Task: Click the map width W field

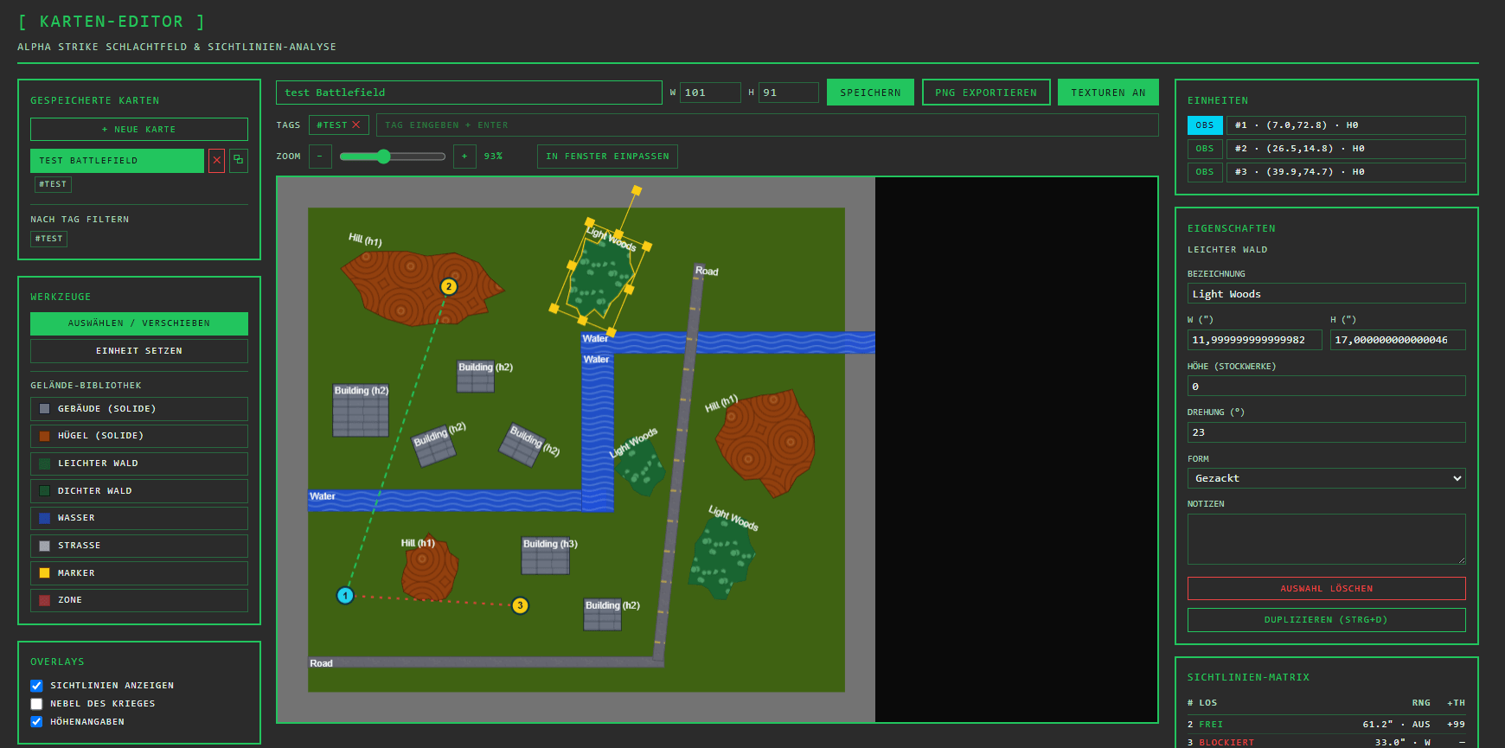Action: point(711,93)
